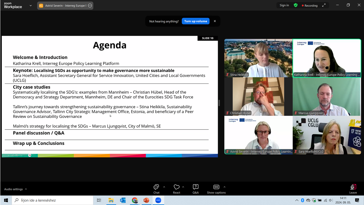Click the Sign in button

coord(284,5)
